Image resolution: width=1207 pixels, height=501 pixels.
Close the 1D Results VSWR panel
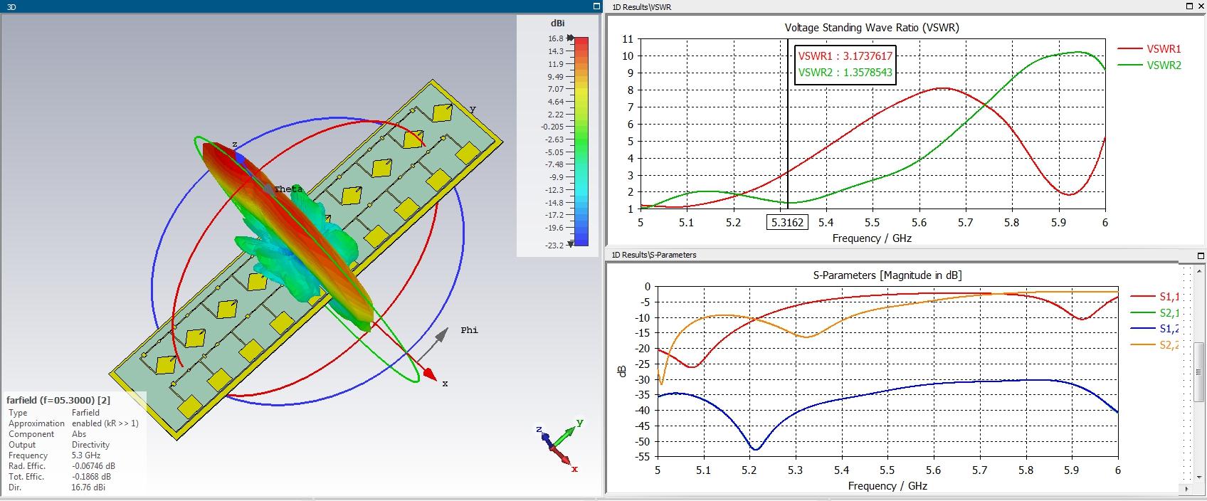click(x=1201, y=6)
